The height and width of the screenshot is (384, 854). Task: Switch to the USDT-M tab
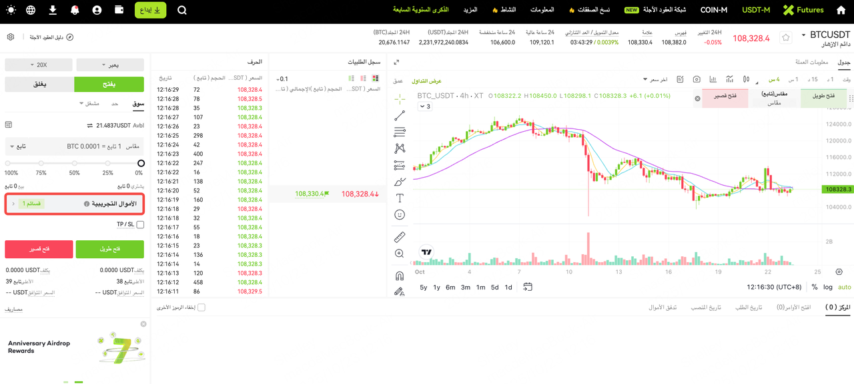tap(756, 10)
